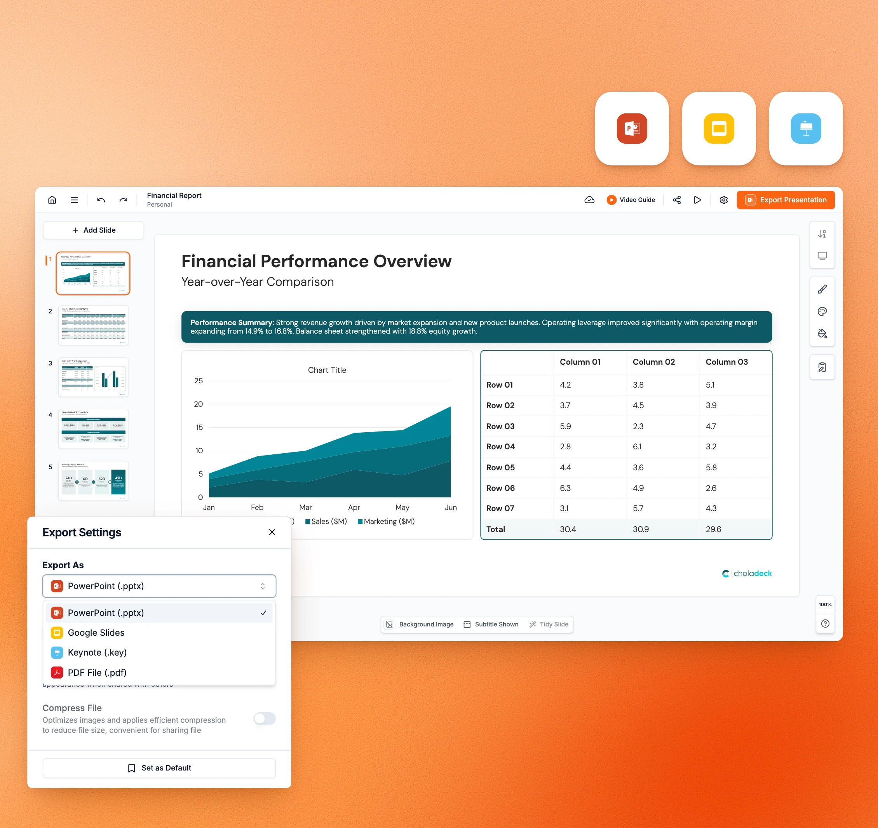Check cloud sync status icon

tap(589, 200)
